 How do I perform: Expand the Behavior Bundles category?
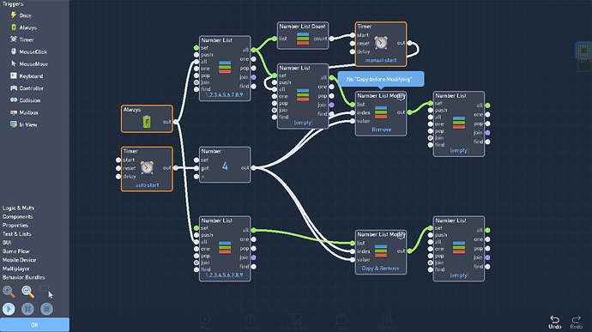23,277
